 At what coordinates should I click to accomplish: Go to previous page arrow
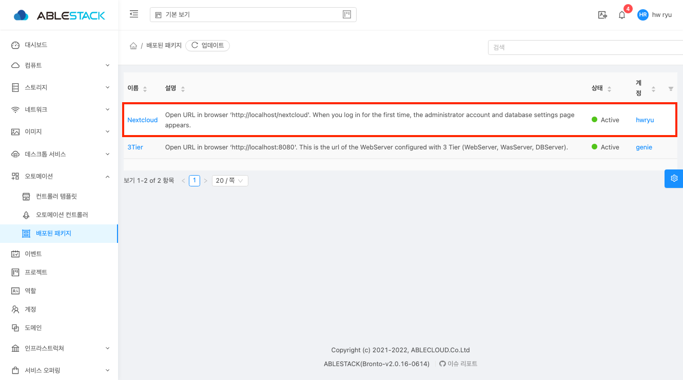183,181
